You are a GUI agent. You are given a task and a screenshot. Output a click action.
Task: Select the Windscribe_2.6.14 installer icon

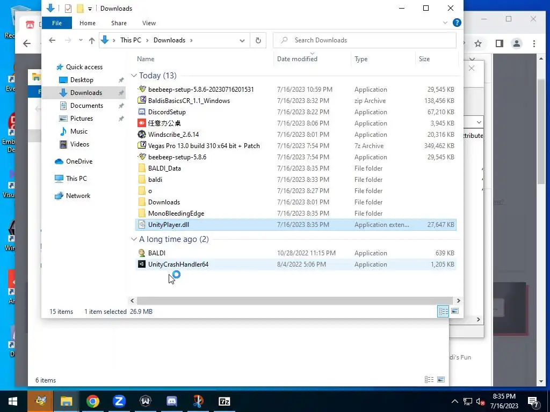coord(142,135)
